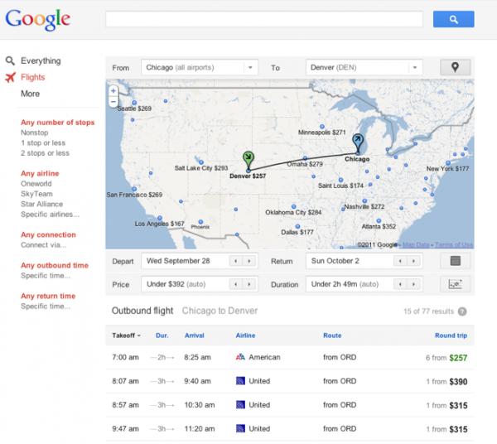Click the New York $177 map marker
Image resolution: width=497 pixels, height=444 pixels.
(x=448, y=163)
